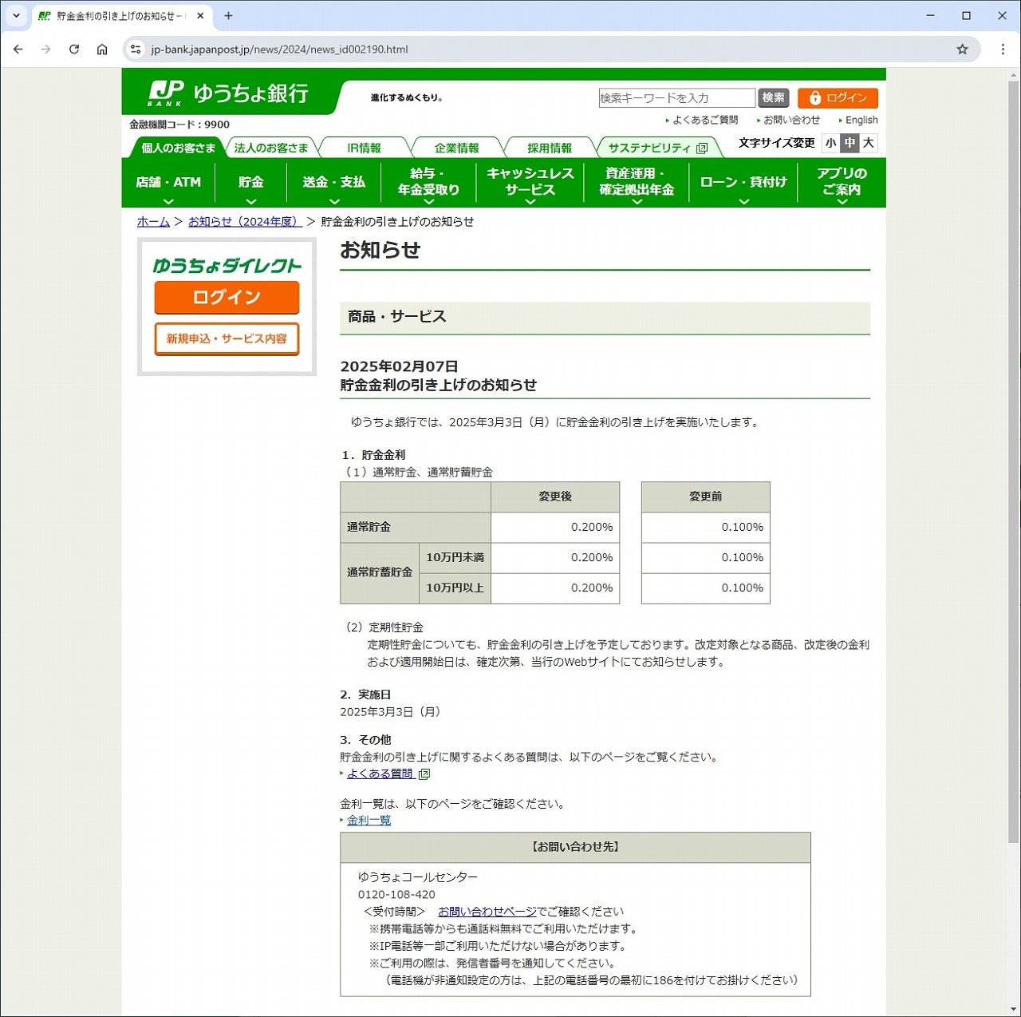Image resolution: width=1021 pixels, height=1017 pixels.
Task: Click the search keyword input field
Action: click(676, 97)
